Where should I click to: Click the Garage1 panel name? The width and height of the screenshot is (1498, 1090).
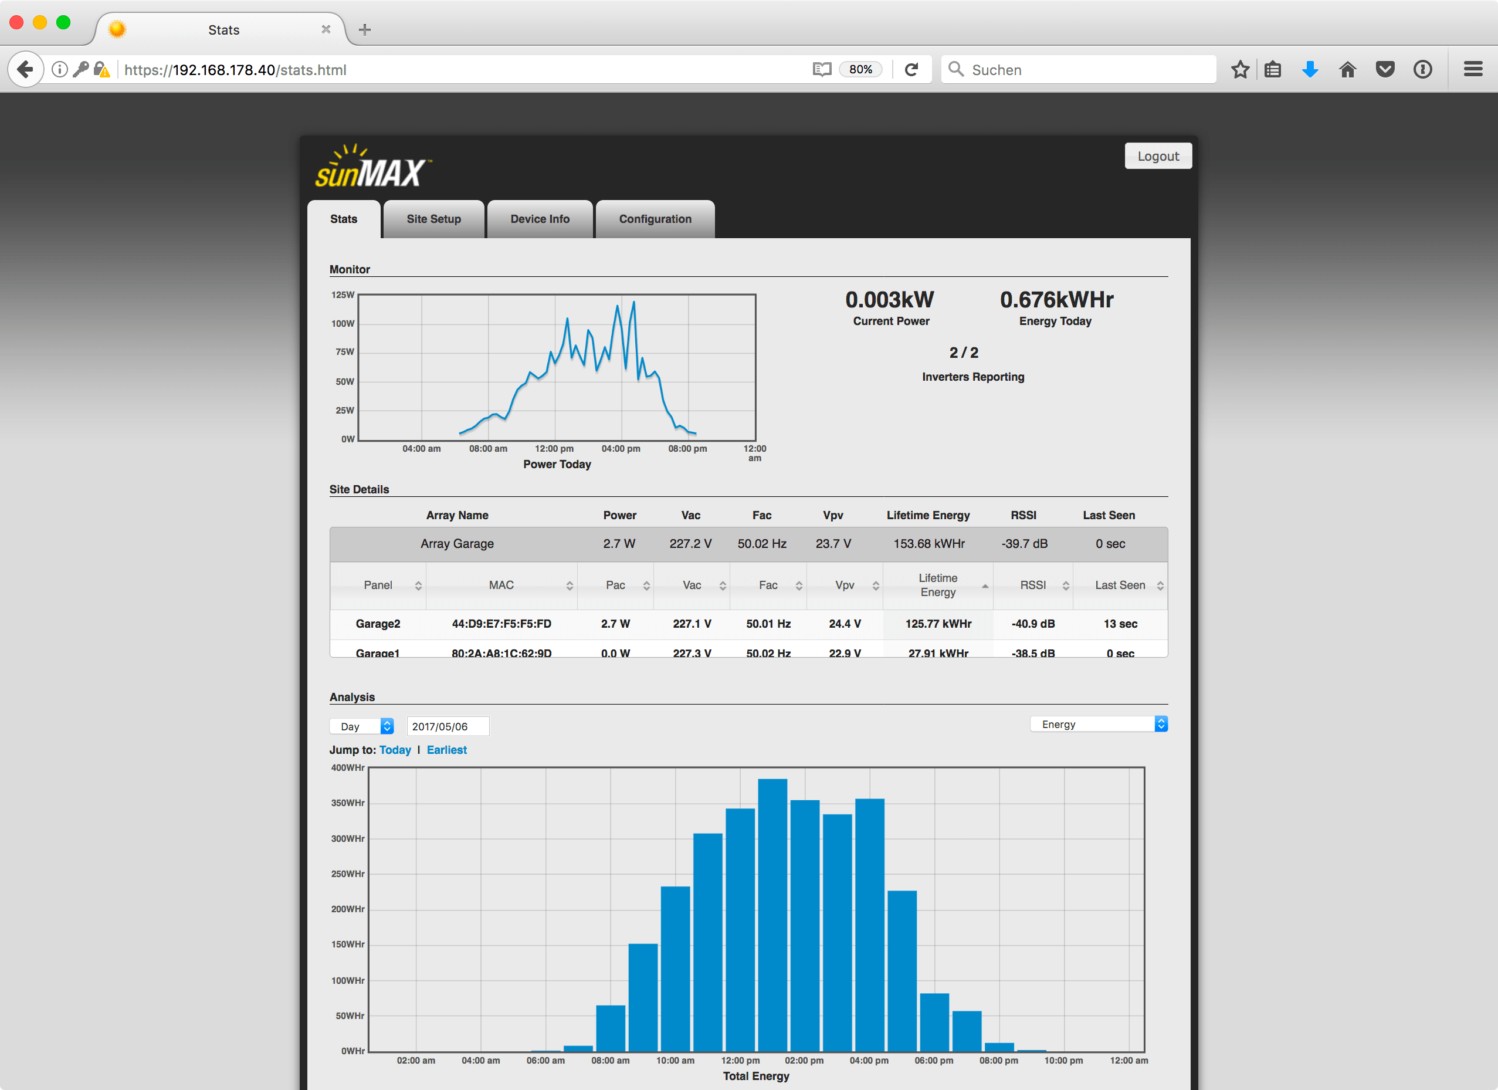click(378, 653)
